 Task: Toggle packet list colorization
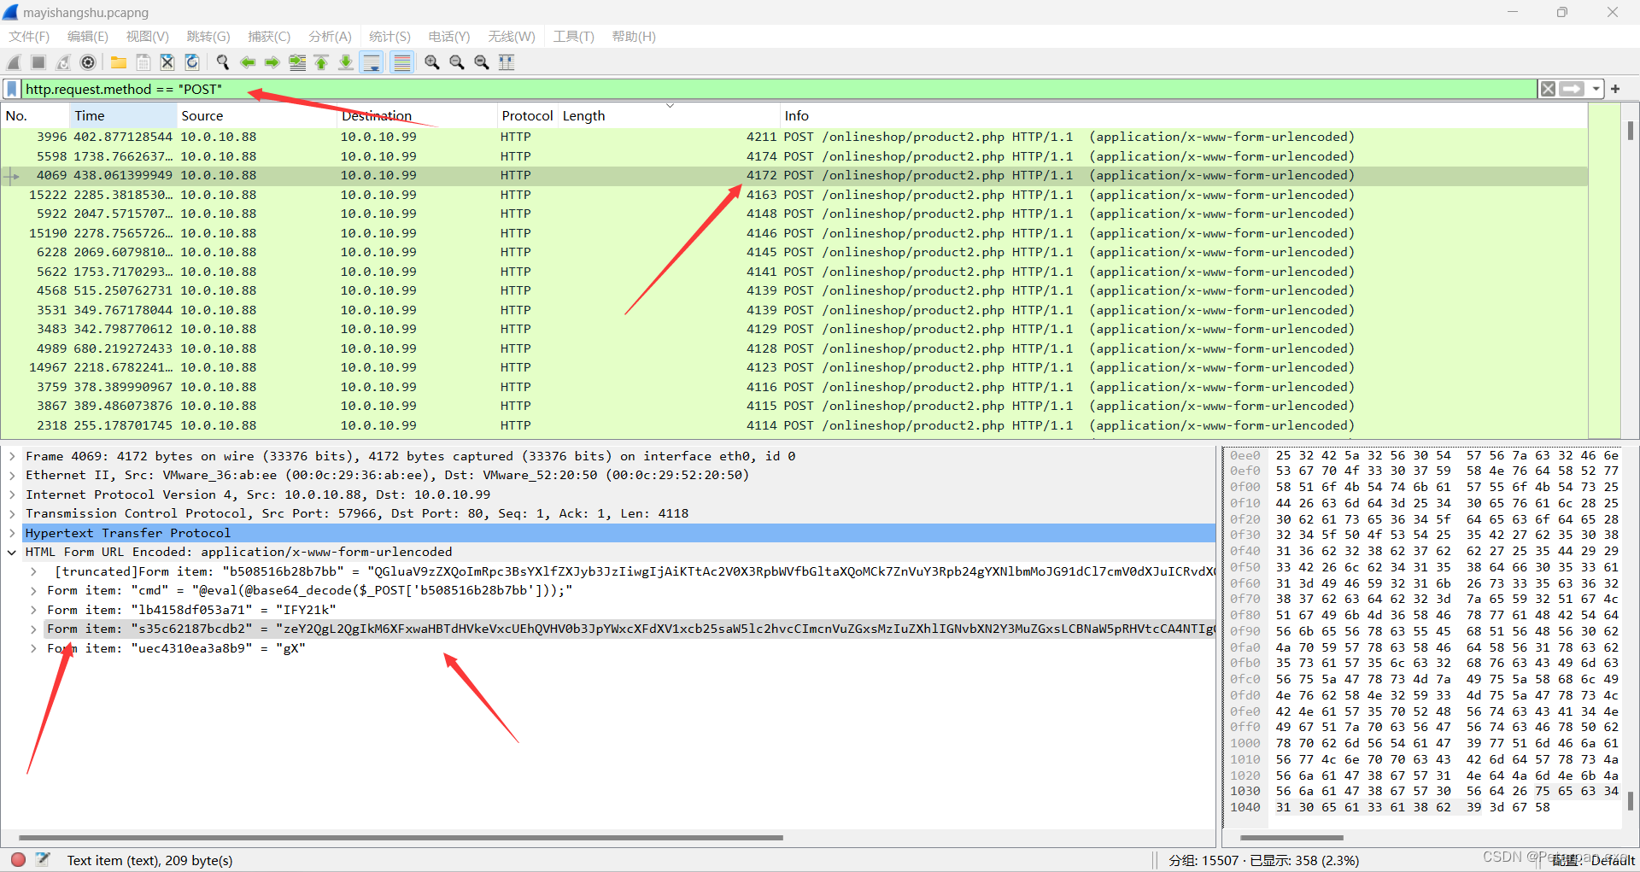(x=401, y=62)
